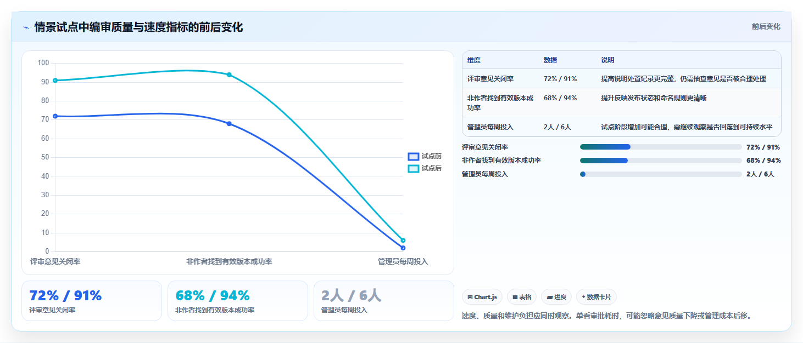The height and width of the screenshot is (343, 803).
Task: Click the 非作者找到有效版本成功率 progress bar
Action: (661, 161)
